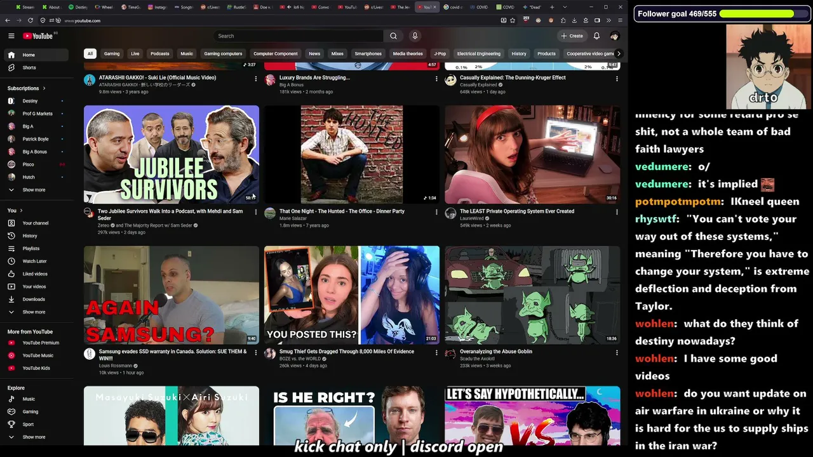Open the new browser tab plus button
This screenshot has height=457, width=813.
552,7
